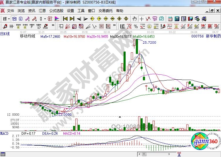Open the 日 period dropdown arrow

[x=9, y=19]
